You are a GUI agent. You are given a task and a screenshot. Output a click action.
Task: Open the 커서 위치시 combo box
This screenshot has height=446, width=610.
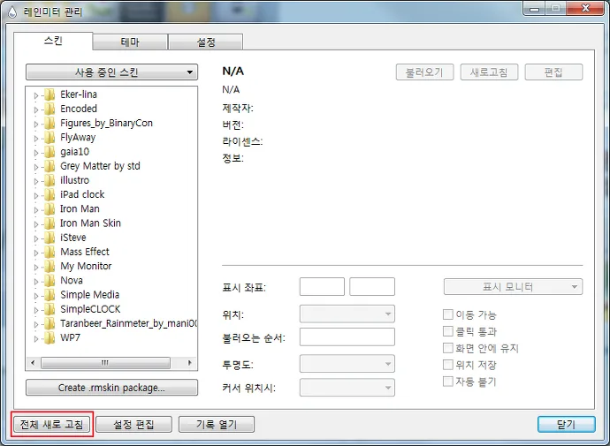(347, 388)
